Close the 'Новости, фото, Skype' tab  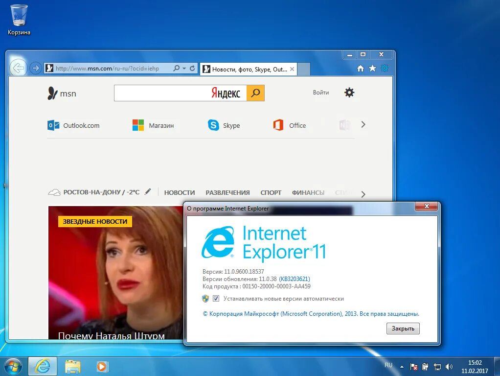coord(292,69)
